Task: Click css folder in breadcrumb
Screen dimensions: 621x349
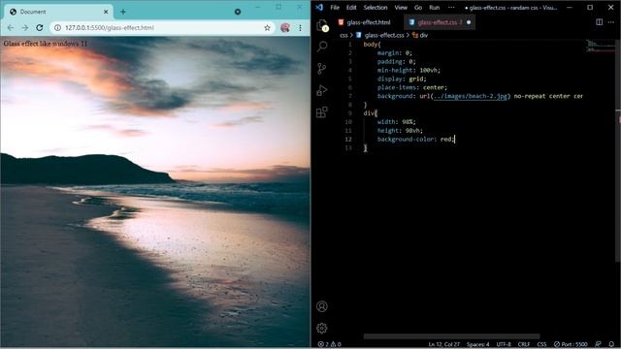Action: coord(343,35)
